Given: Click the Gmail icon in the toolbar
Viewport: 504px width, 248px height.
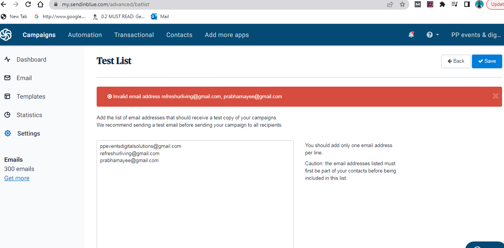Looking at the screenshot, I should [x=417, y=5].
